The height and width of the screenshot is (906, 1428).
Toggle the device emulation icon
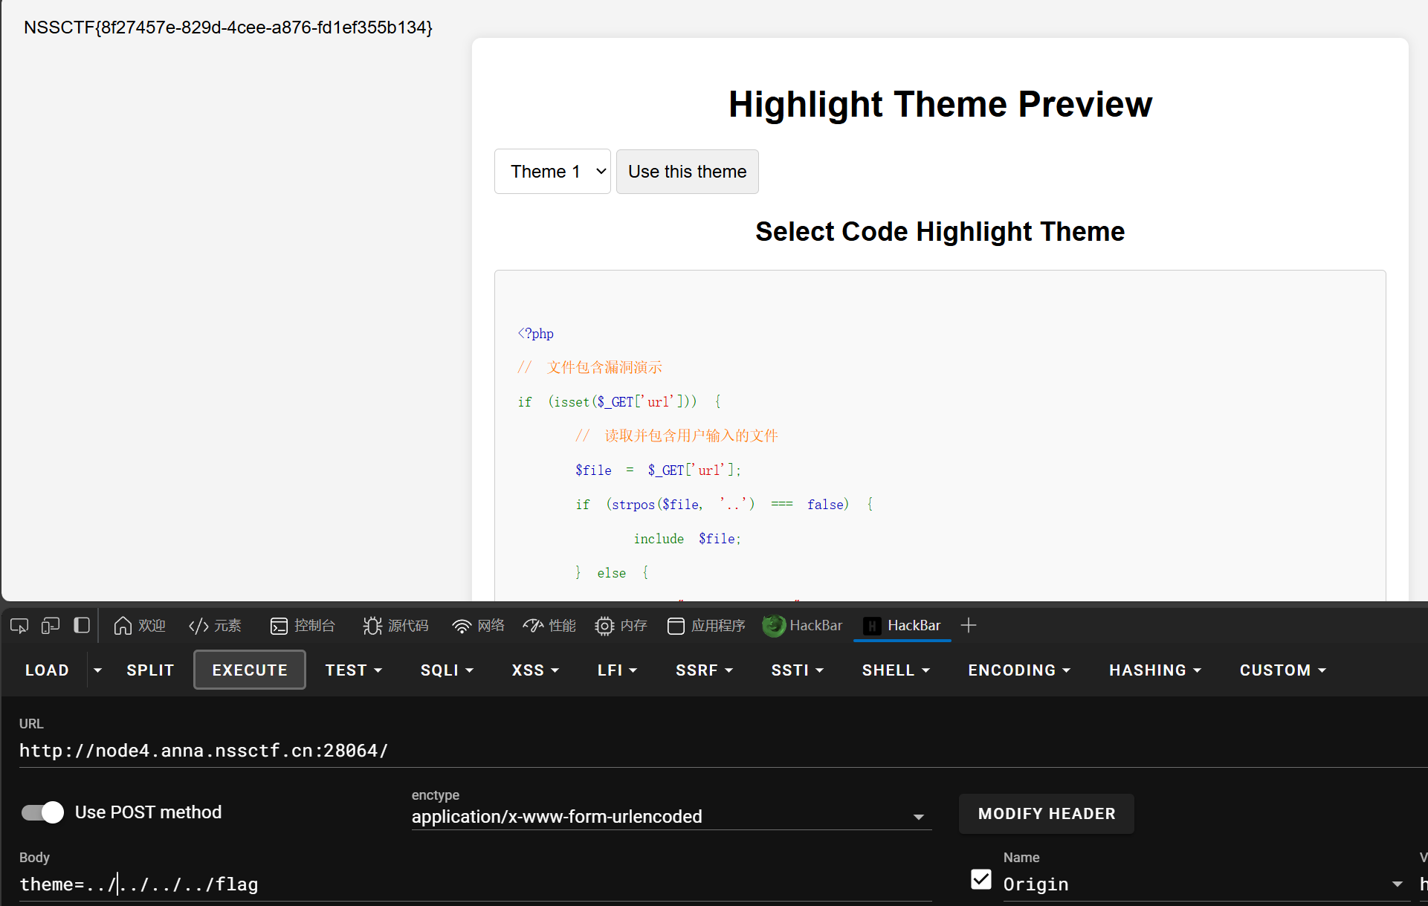coord(51,626)
